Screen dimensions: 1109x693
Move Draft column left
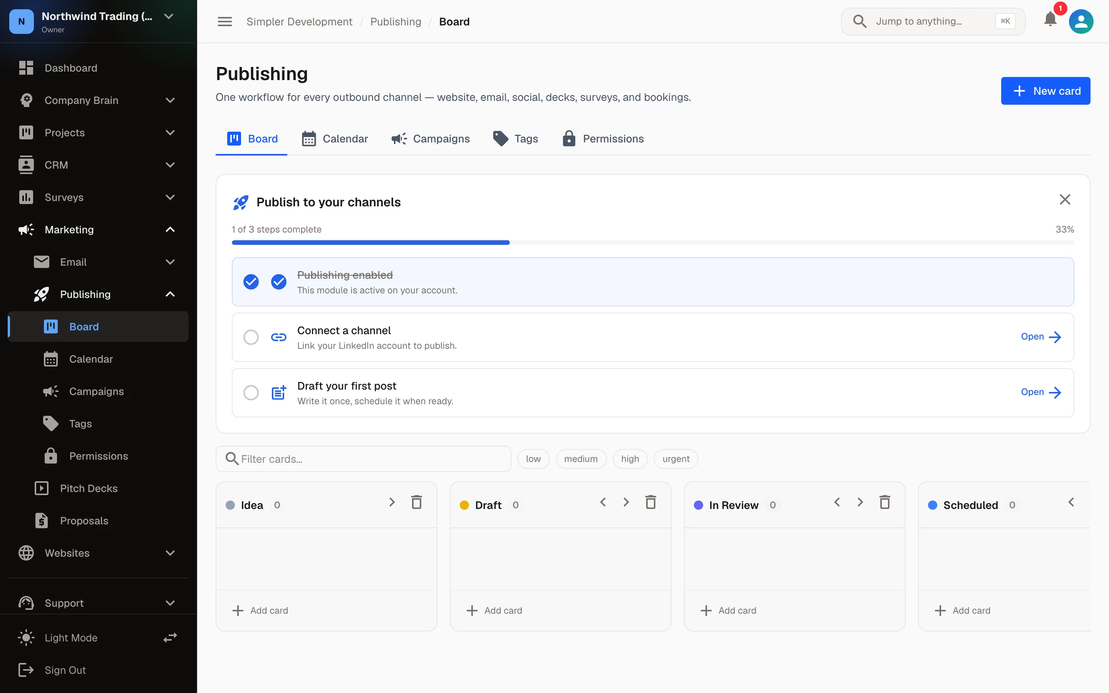(x=603, y=502)
